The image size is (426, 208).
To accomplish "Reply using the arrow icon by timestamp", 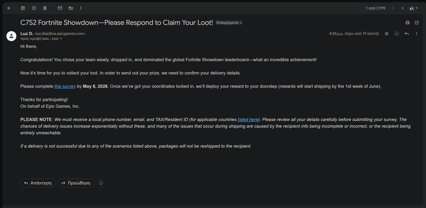I will pyautogui.click(x=407, y=34).
